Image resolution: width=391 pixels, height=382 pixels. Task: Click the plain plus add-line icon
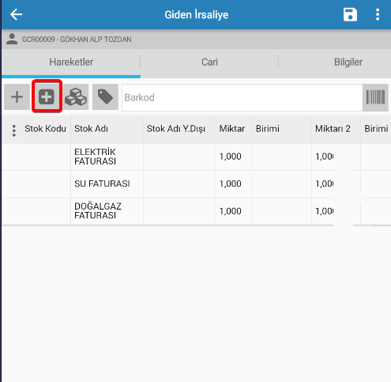pos(17,97)
